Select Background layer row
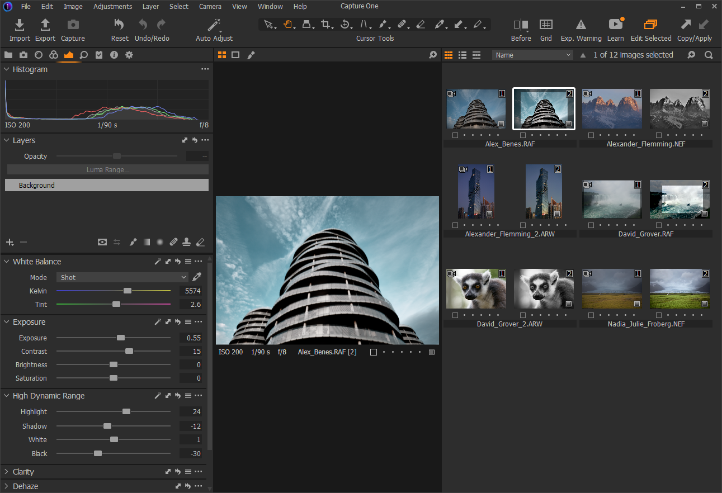This screenshot has width=722, height=493. point(107,185)
